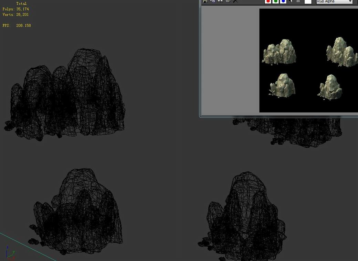Click the Print Image icon
Viewport: 358px width, 261px height.
point(228,1)
